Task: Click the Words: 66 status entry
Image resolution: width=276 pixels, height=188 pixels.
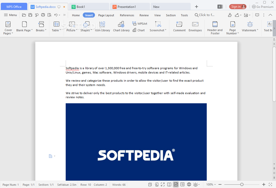Action: (119, 185)
